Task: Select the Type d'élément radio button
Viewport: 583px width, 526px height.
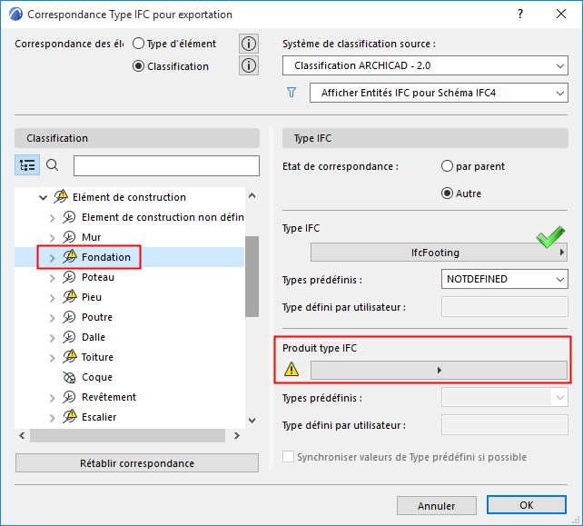Action: coord(139,44)
